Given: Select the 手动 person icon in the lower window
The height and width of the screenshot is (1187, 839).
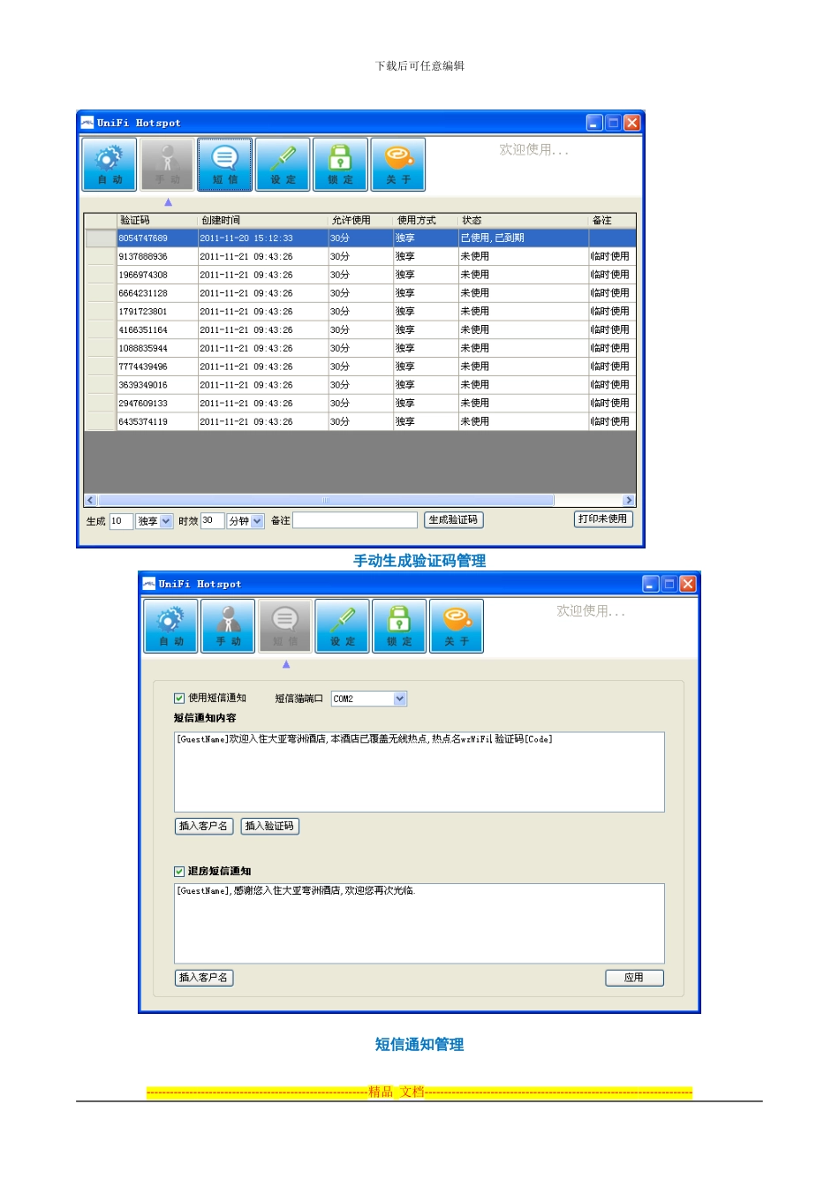Looking at the screenshot, I should tap(228, 626).
